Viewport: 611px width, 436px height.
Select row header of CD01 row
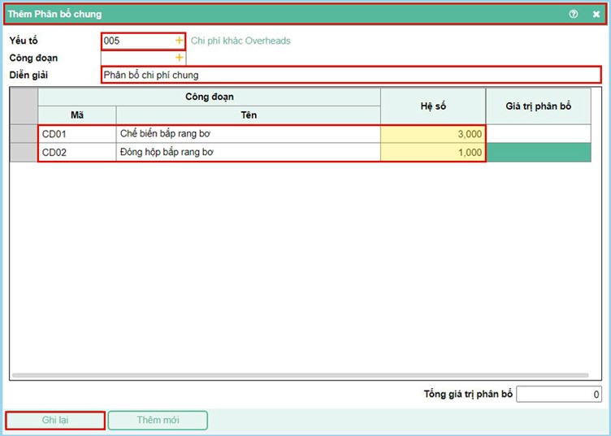click(x=24, y=134)
